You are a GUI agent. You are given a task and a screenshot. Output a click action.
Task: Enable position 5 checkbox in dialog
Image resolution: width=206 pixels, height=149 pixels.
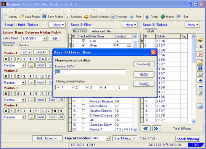point(115,87)
